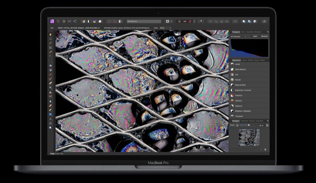The width and height of the screenshot is (316, 183).
Task: Select the Rectangle shape tool
Action: pyautogui.click(x=51, y=114)
